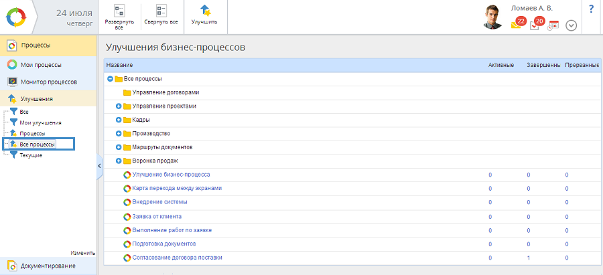The image size is (603, 275).
Task: Open the Документирование sidebar section
Action: 48,266
